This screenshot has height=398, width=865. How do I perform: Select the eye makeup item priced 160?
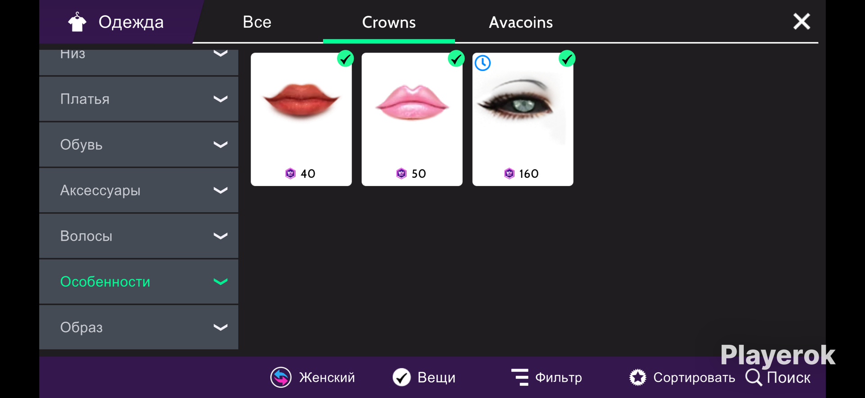523,119
